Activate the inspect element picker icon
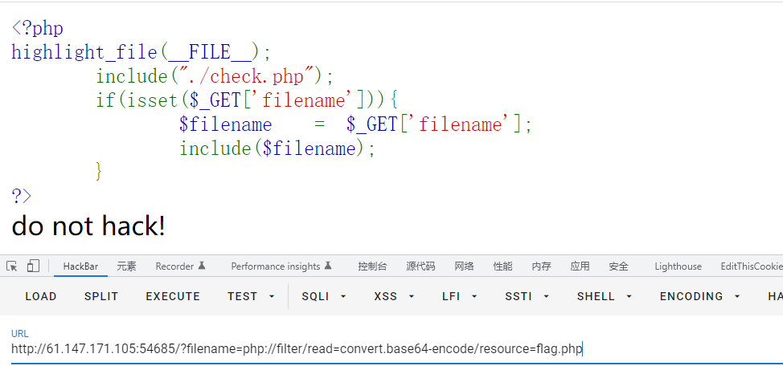 12,266
